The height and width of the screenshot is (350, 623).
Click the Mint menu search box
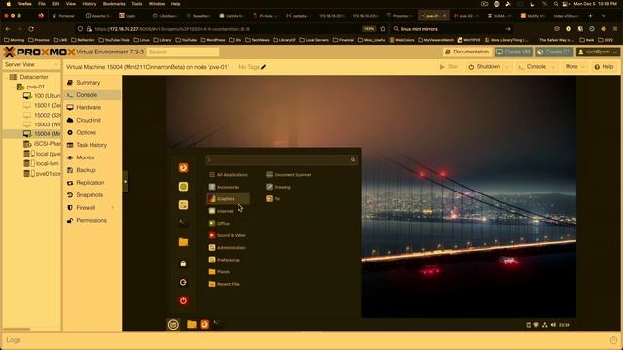(x=281, y=159)
